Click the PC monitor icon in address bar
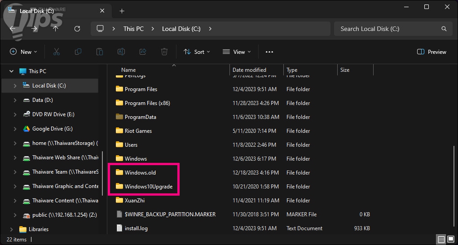 pos(100,29)
